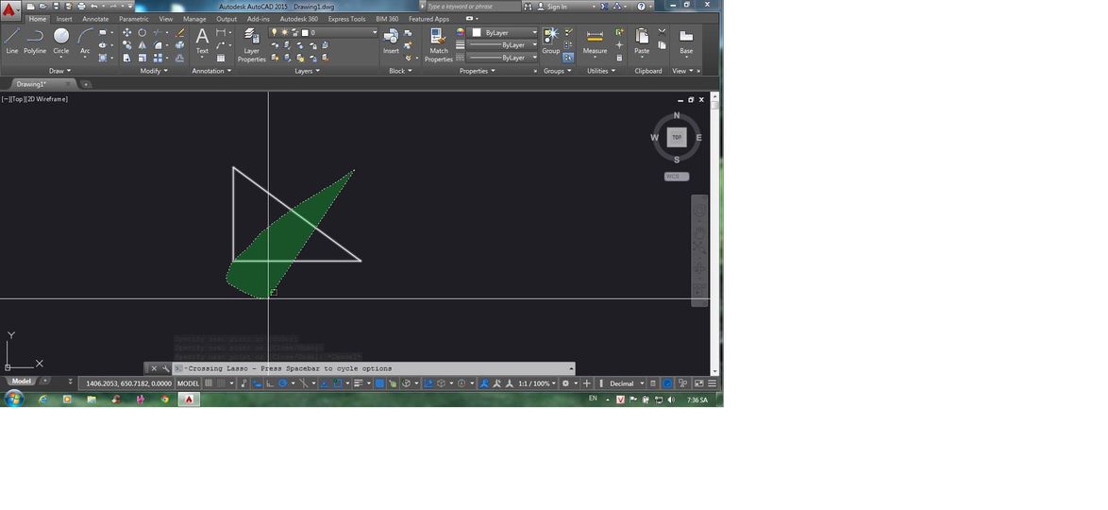Click the Sign In button
This screenshot has width=1108, height=510.
tap(551, 7)
